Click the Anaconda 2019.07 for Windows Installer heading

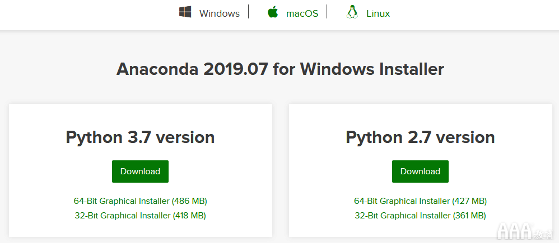(280, 69)
